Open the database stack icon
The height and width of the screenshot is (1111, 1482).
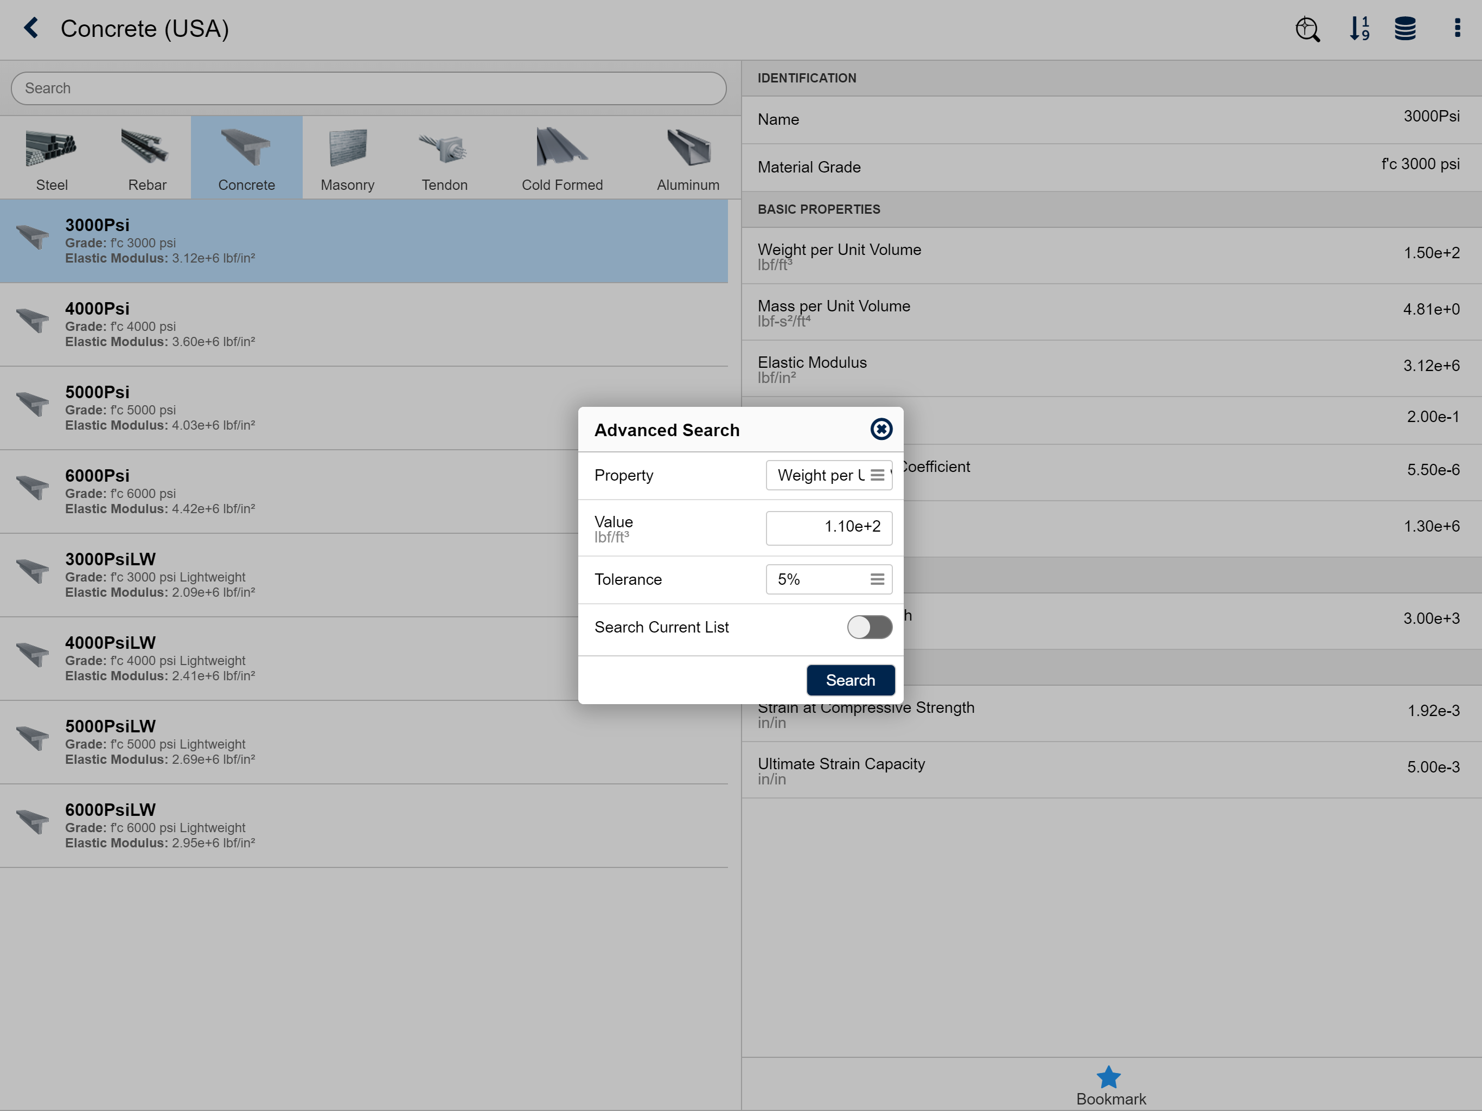pos(1405,29)
